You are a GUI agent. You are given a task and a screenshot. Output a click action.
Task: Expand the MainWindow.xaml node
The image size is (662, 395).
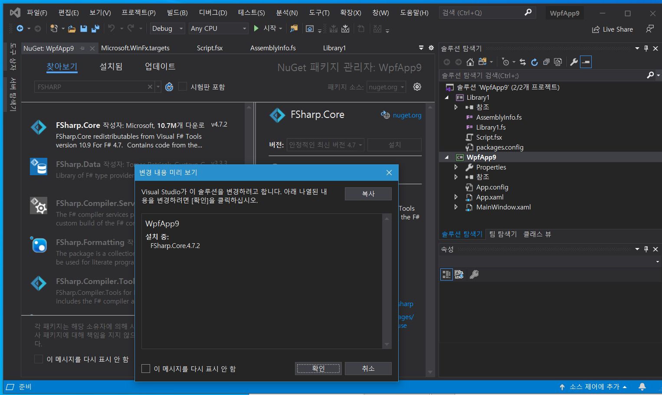[456, 207]
